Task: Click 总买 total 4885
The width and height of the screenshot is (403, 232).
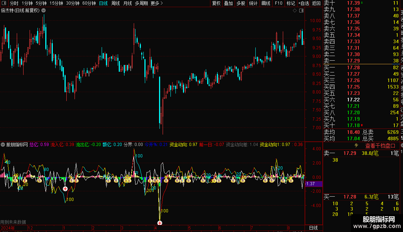Action: 393,138
